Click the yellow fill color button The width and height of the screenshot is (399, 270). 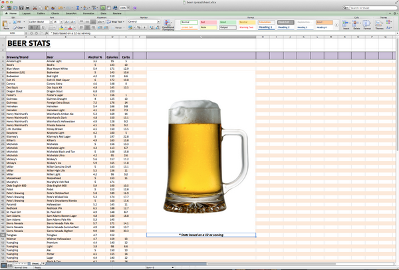(x=61, y=27)
